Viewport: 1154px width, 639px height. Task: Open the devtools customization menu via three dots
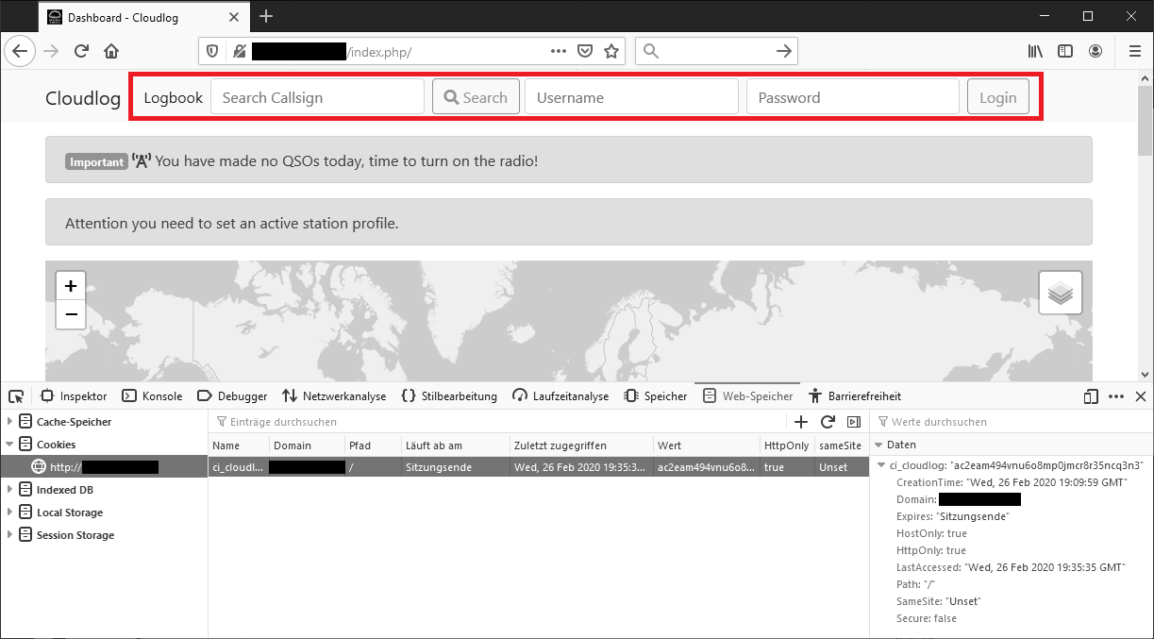(1116, 396)
